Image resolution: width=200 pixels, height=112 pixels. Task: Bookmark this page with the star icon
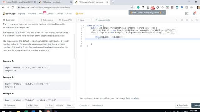[132, 7]
